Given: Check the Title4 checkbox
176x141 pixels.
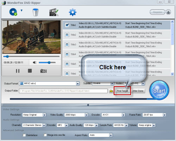Looking at the screenshot, I should [x=67, y=54].
